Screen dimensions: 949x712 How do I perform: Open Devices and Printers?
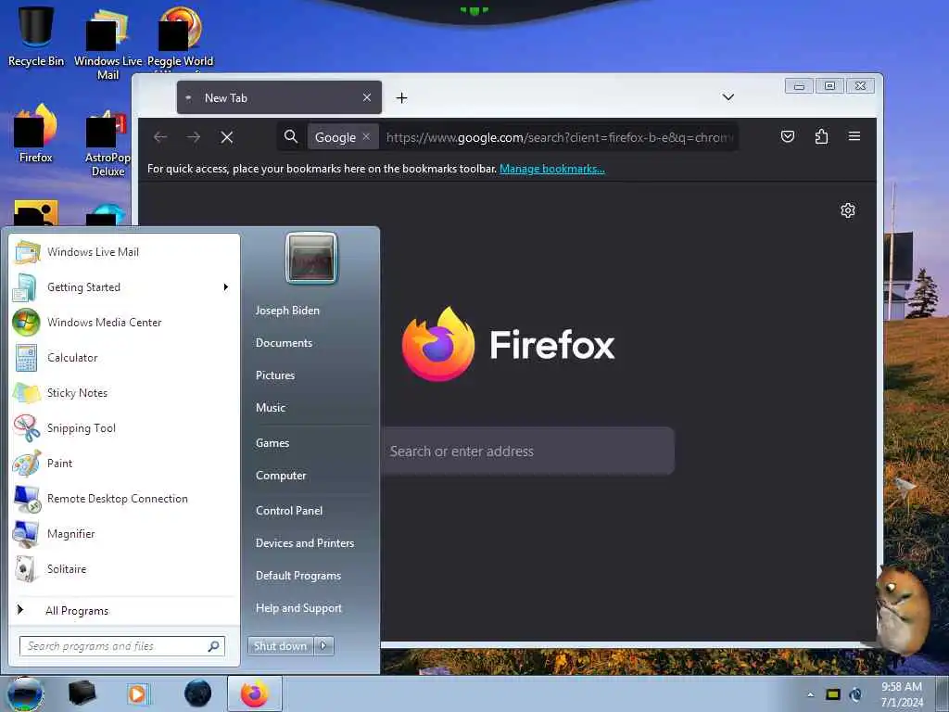tap(305, 543)
